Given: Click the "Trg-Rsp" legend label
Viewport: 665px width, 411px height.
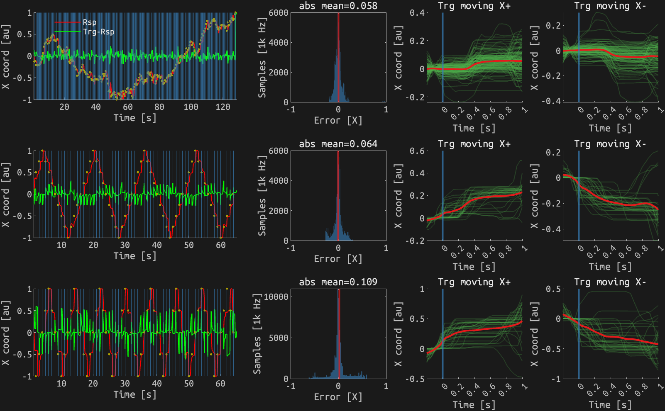Looking at the screenshot, I should pos(98,32).
